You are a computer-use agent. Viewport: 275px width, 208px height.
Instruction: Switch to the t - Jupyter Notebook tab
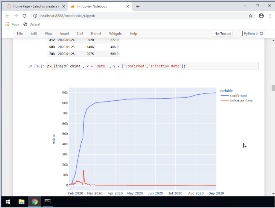(100, 6)
